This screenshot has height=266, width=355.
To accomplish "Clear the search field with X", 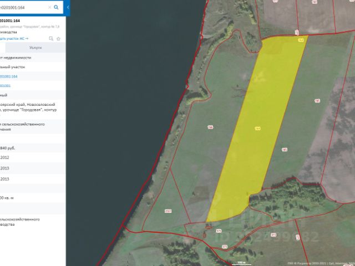I will pyautogui.click(x=49, y=8).
